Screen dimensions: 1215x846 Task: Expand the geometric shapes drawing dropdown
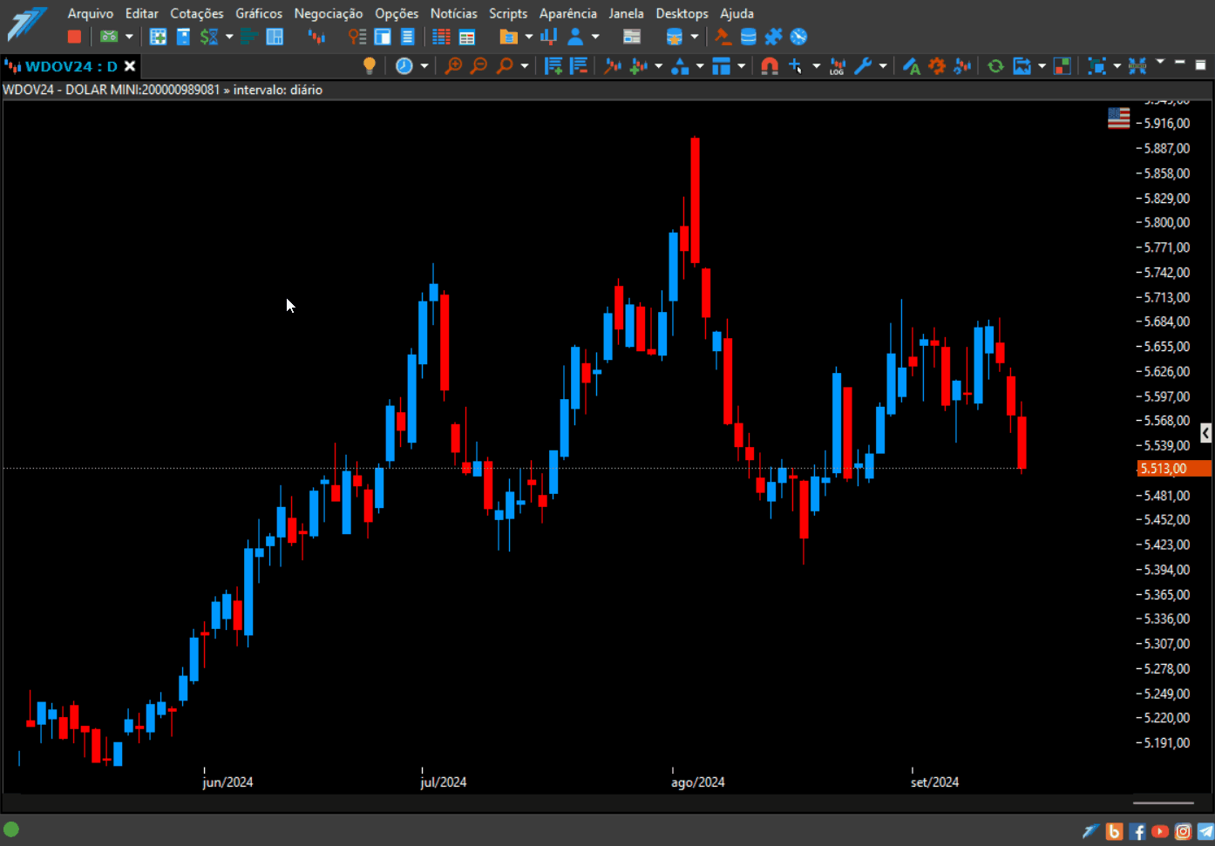tap(700, 66)
